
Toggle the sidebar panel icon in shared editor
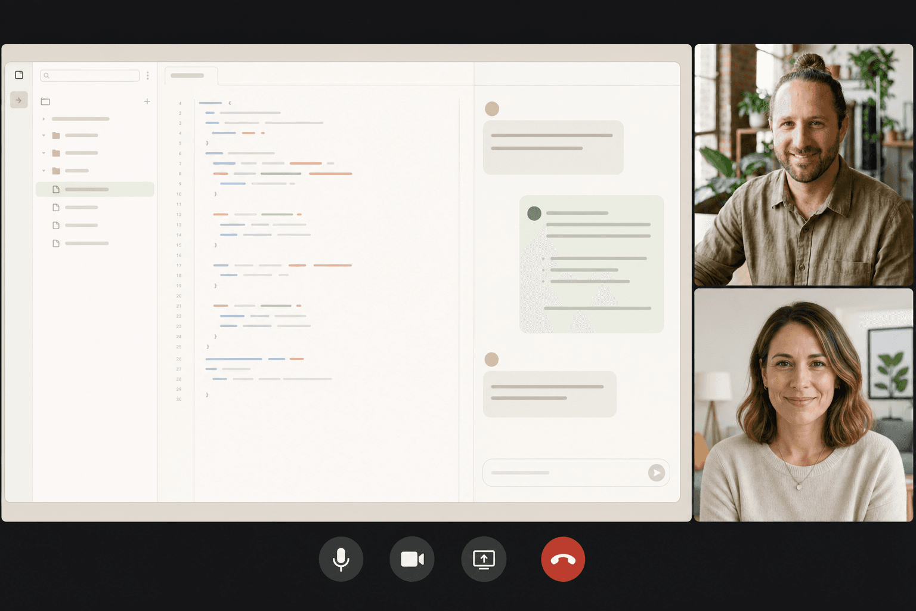[19, 75]
